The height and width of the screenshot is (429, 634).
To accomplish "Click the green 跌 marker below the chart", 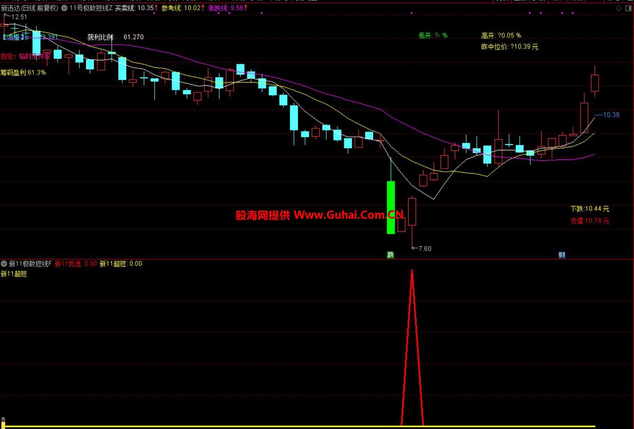I will 391,255.
